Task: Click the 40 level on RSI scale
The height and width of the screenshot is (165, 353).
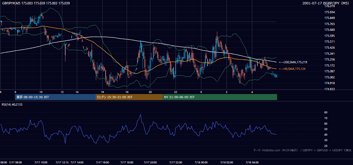Action: (x=326, y=134)
